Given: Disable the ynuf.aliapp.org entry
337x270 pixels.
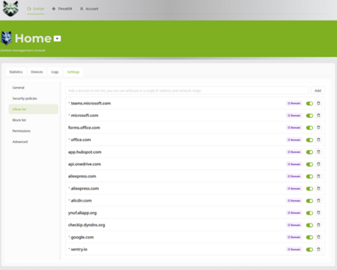Looking at the screenshot, I should pyautogui.click(x=309, y=213).
